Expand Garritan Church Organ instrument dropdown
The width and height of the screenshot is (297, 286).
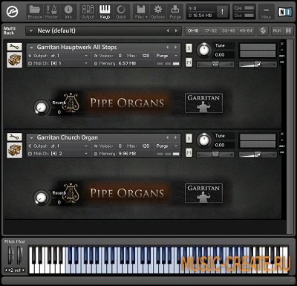point(31,137)
